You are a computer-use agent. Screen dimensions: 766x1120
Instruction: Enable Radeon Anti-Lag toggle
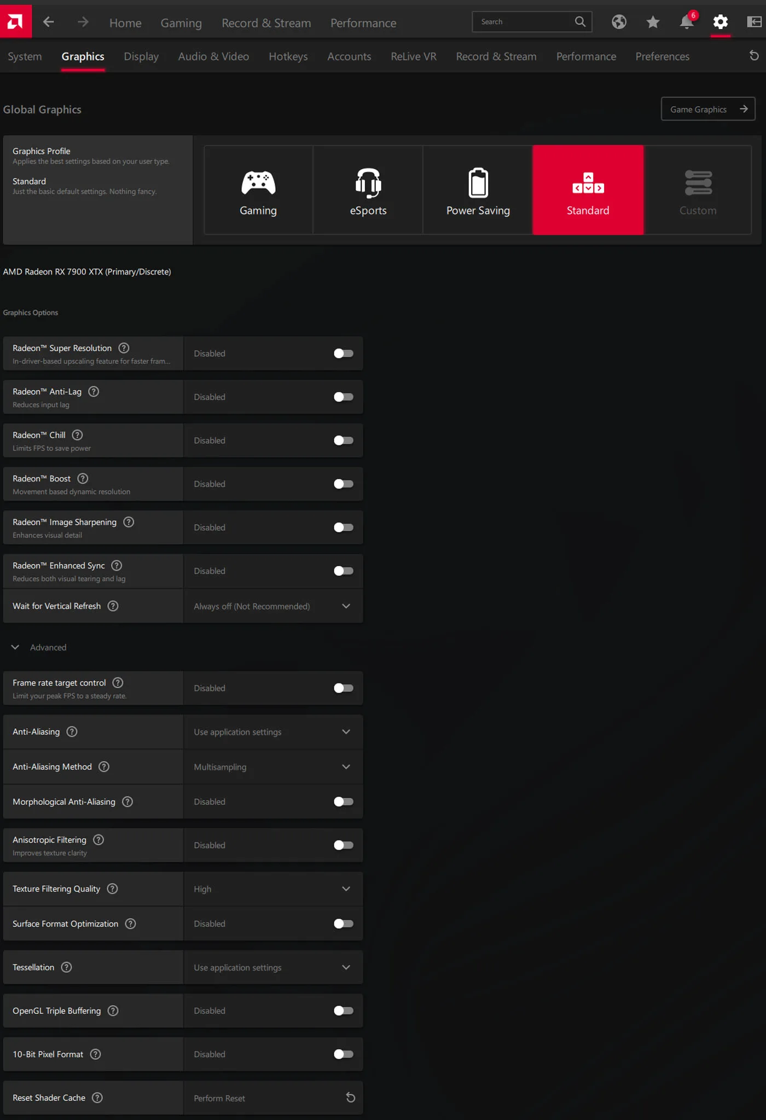point(344,397)
